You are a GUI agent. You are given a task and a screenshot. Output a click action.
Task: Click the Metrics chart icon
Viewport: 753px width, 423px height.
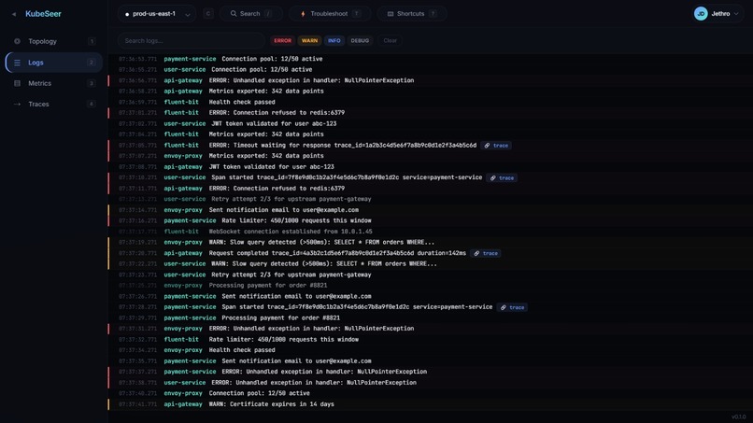click(18, 83)
